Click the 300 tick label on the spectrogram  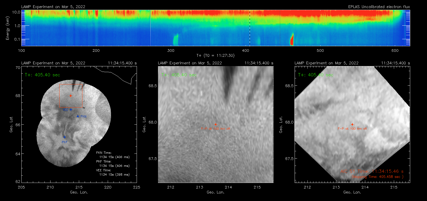tap(171, 51)
